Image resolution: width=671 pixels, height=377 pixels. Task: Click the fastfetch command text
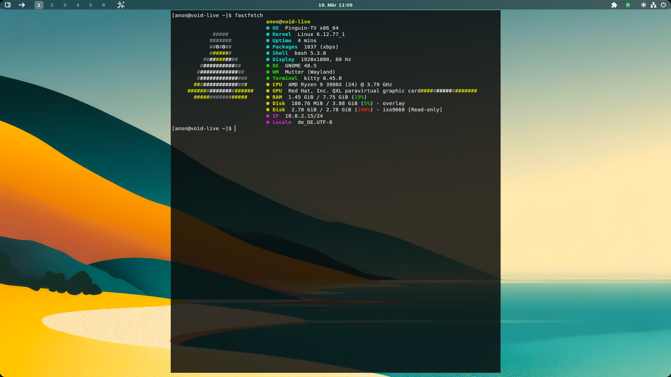(249, 15)
